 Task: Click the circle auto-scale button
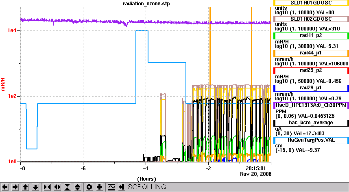tap(89, 187)
